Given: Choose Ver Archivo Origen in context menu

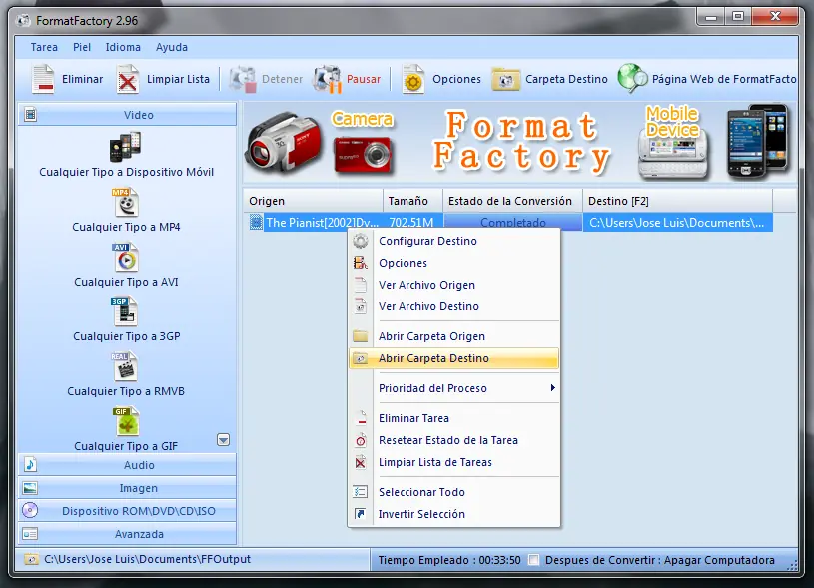Looking at the screenshot, I should pos(454,285).
